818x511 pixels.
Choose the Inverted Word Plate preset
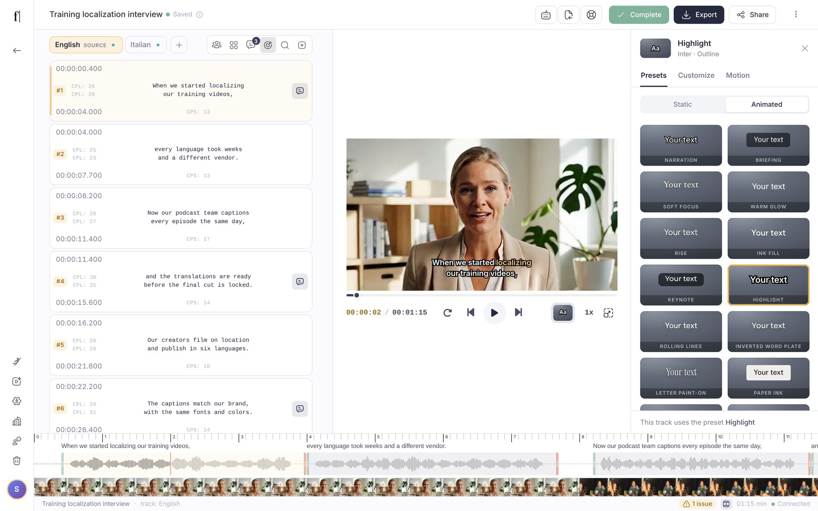coord(768,332)
